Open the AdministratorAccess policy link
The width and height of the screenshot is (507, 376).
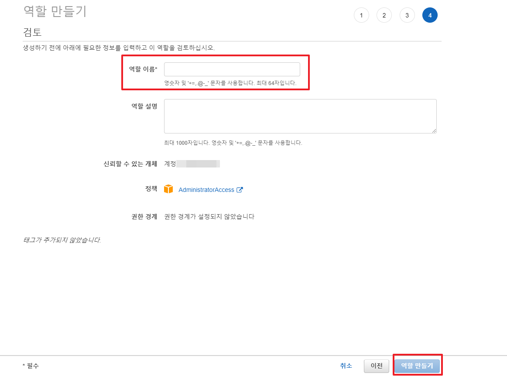tap(206, 190)
